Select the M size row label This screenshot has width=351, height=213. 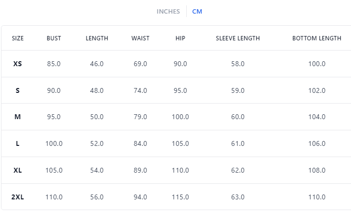pos(18,117)
